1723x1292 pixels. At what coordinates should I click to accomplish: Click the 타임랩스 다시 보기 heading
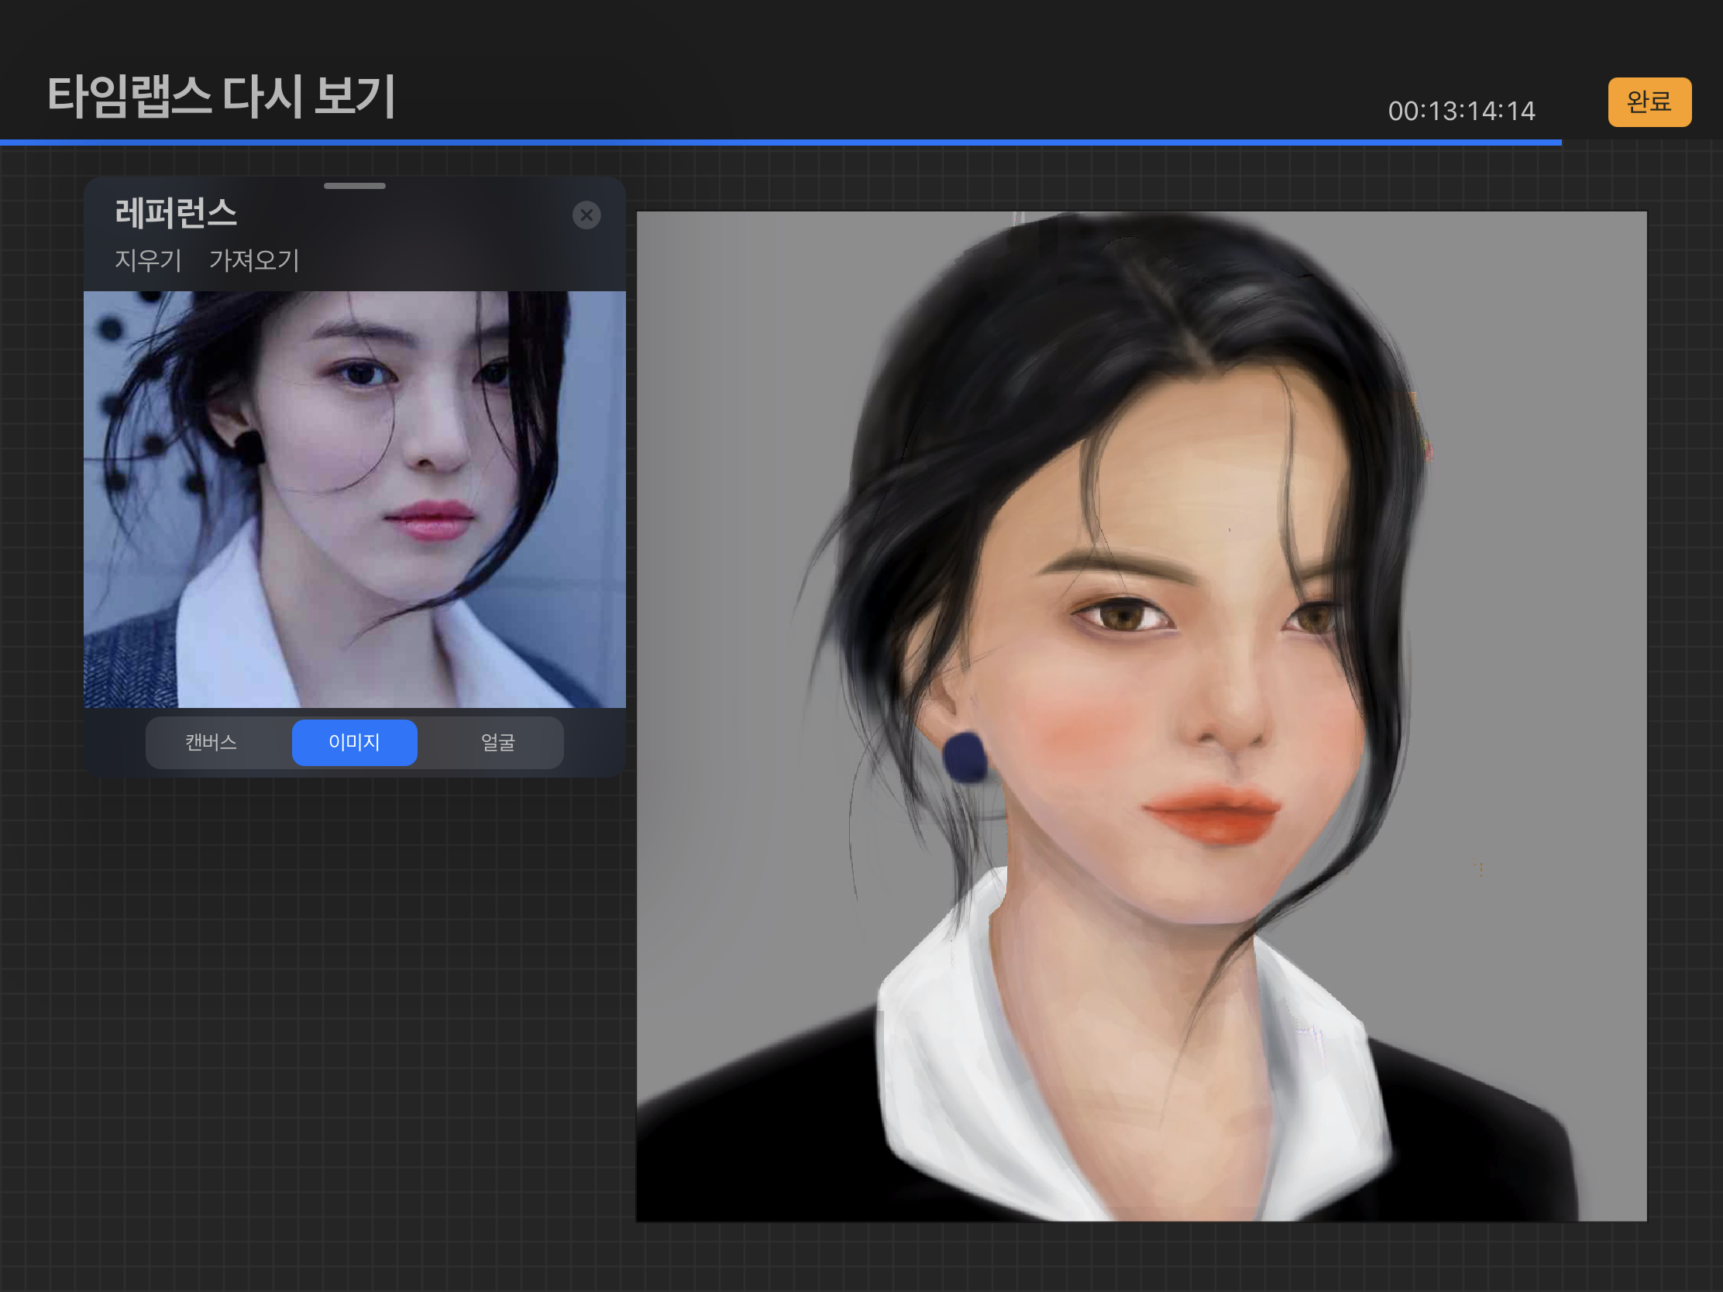point(222,97)
